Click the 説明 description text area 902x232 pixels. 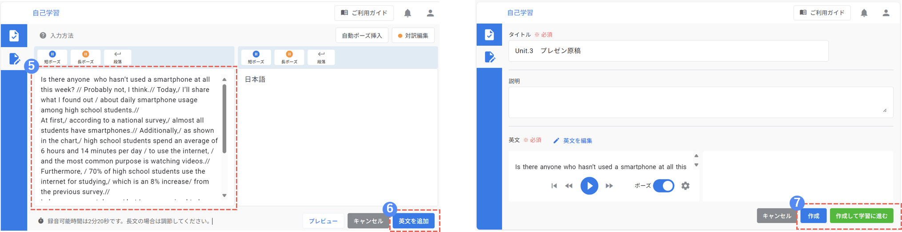701,102
